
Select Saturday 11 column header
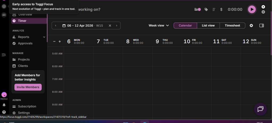[x=226, y=41]
